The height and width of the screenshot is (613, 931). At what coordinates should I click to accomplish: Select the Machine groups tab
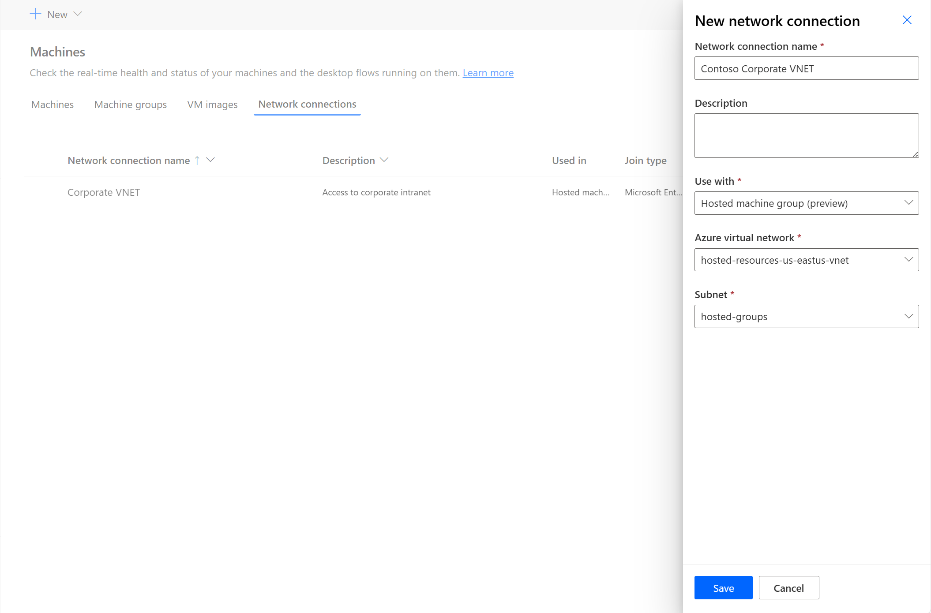tap(130, 104)
